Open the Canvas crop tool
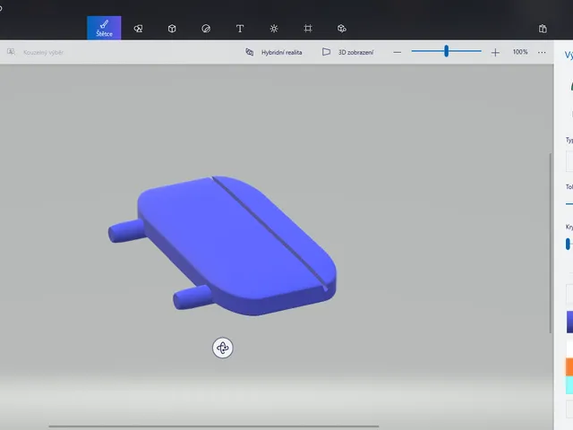 (x=308, y=29)
